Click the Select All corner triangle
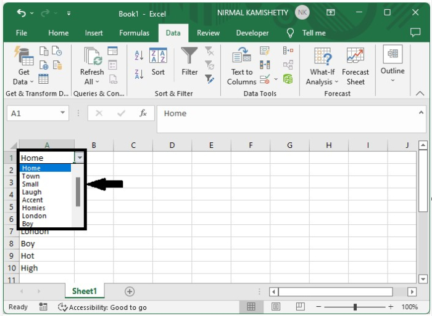This screenshot has height=316, width=432. (14, 145)
